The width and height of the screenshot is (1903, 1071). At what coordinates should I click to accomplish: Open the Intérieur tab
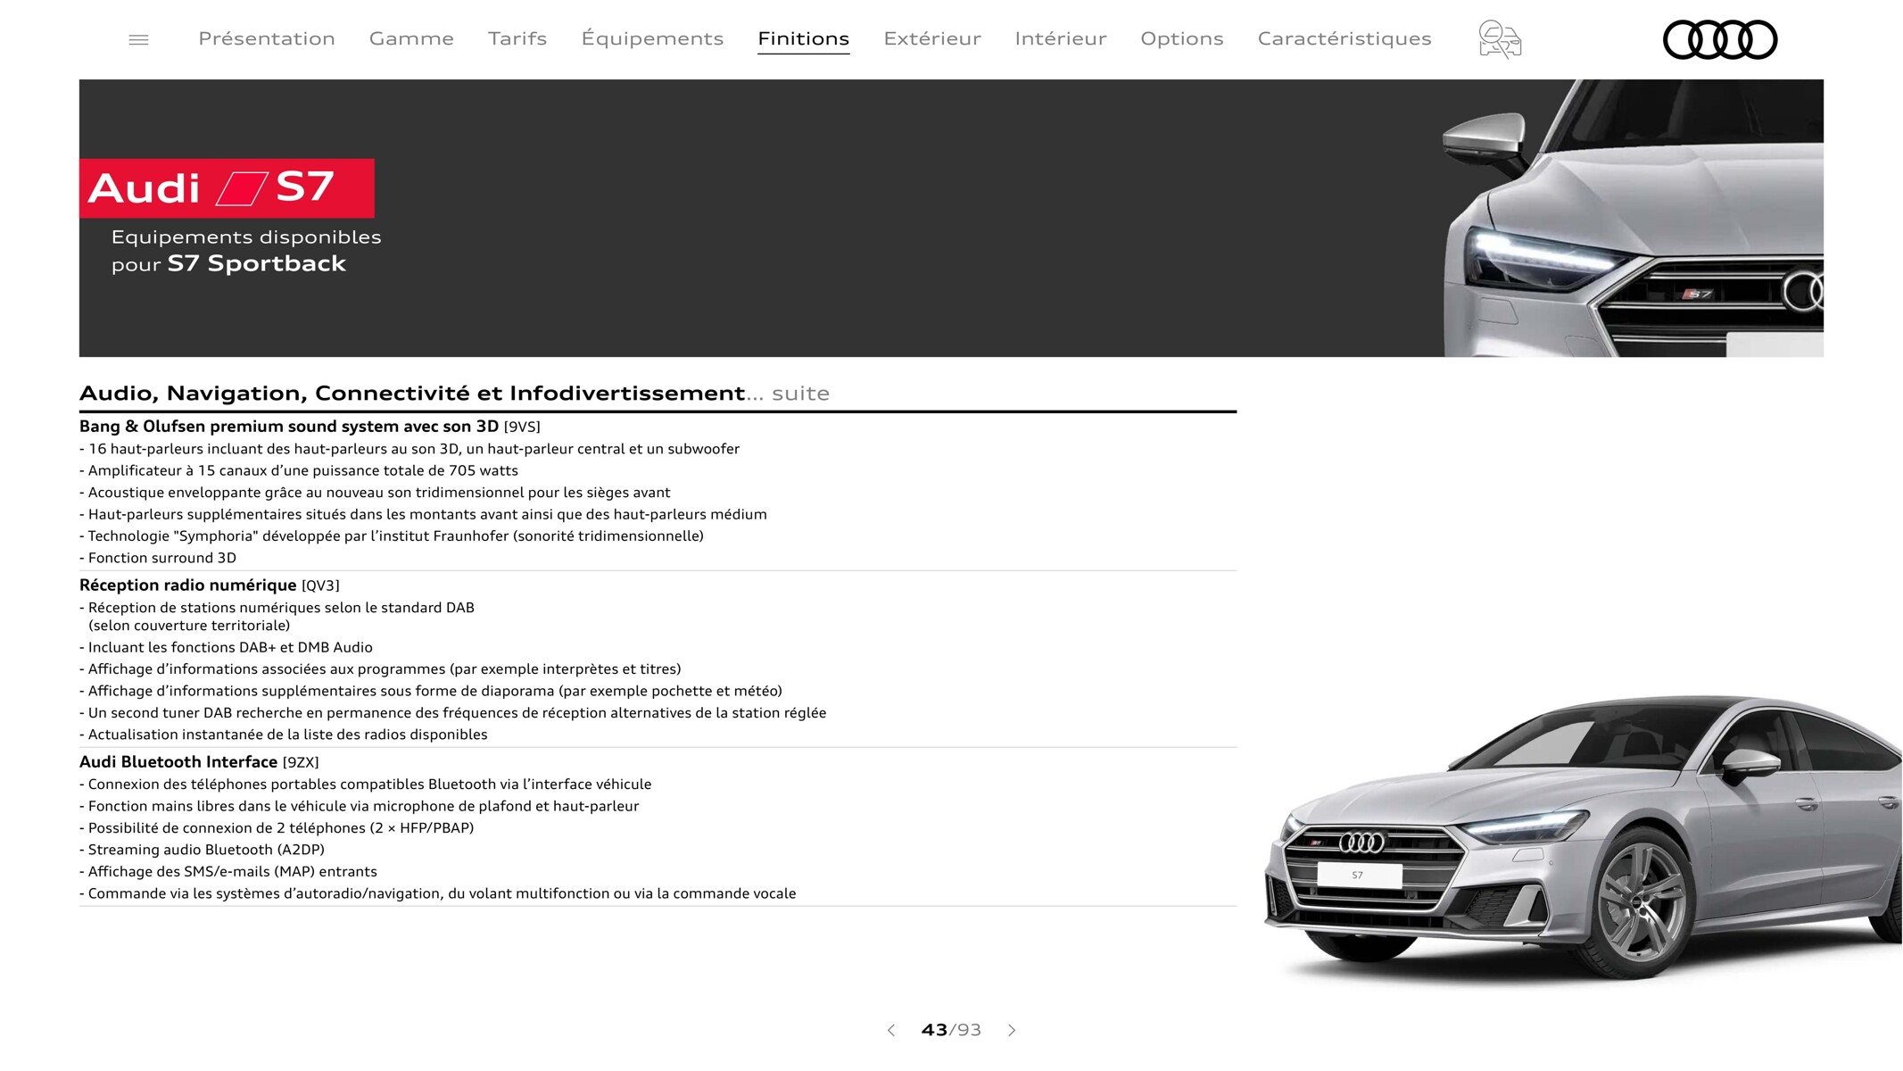coord(1061,38)
